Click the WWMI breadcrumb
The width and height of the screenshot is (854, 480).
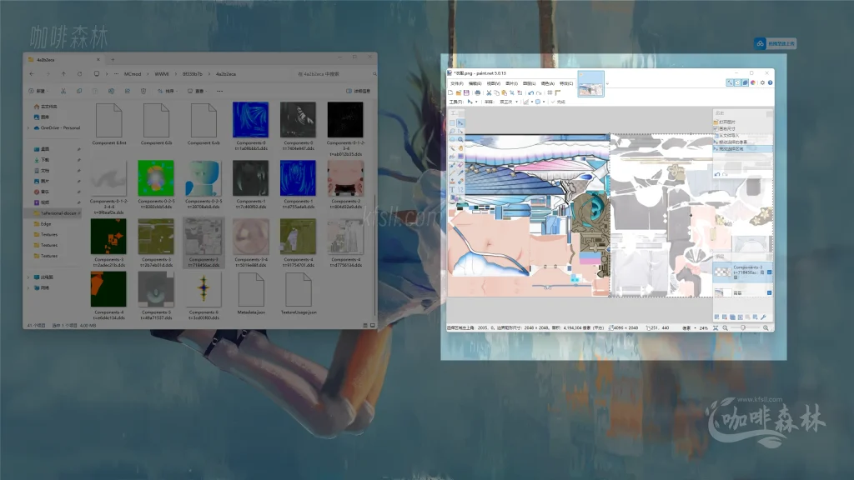click(x=162, y=74)
